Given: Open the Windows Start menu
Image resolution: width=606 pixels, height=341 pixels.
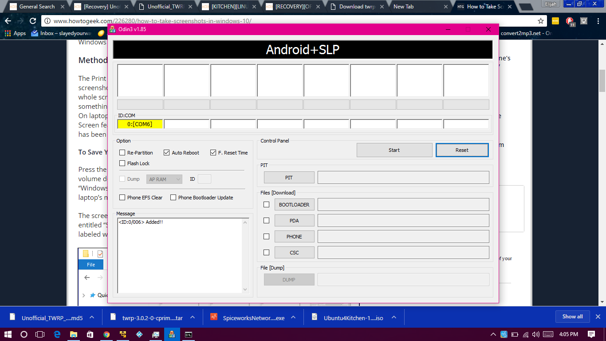Looking at the screenshot, I should 8,334.
